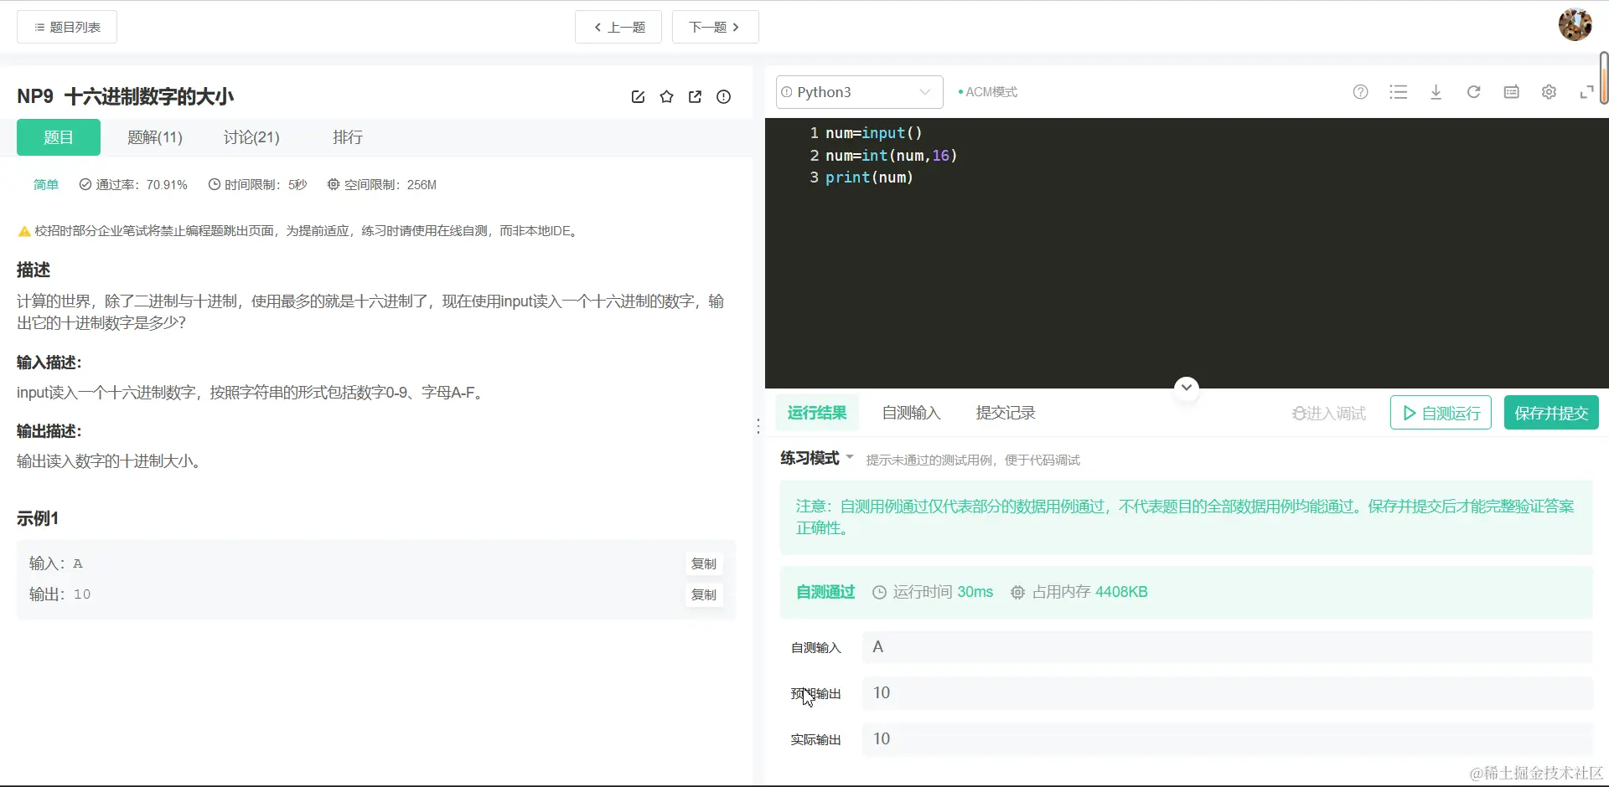Image resolution: width=1609 pixels, height=787 pixels.
Task: Click the list outline icon beside help
Action: tap(1399, 92)
